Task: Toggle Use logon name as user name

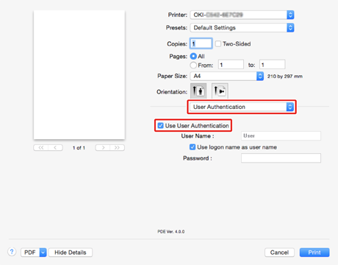Action: coord(193,147)
